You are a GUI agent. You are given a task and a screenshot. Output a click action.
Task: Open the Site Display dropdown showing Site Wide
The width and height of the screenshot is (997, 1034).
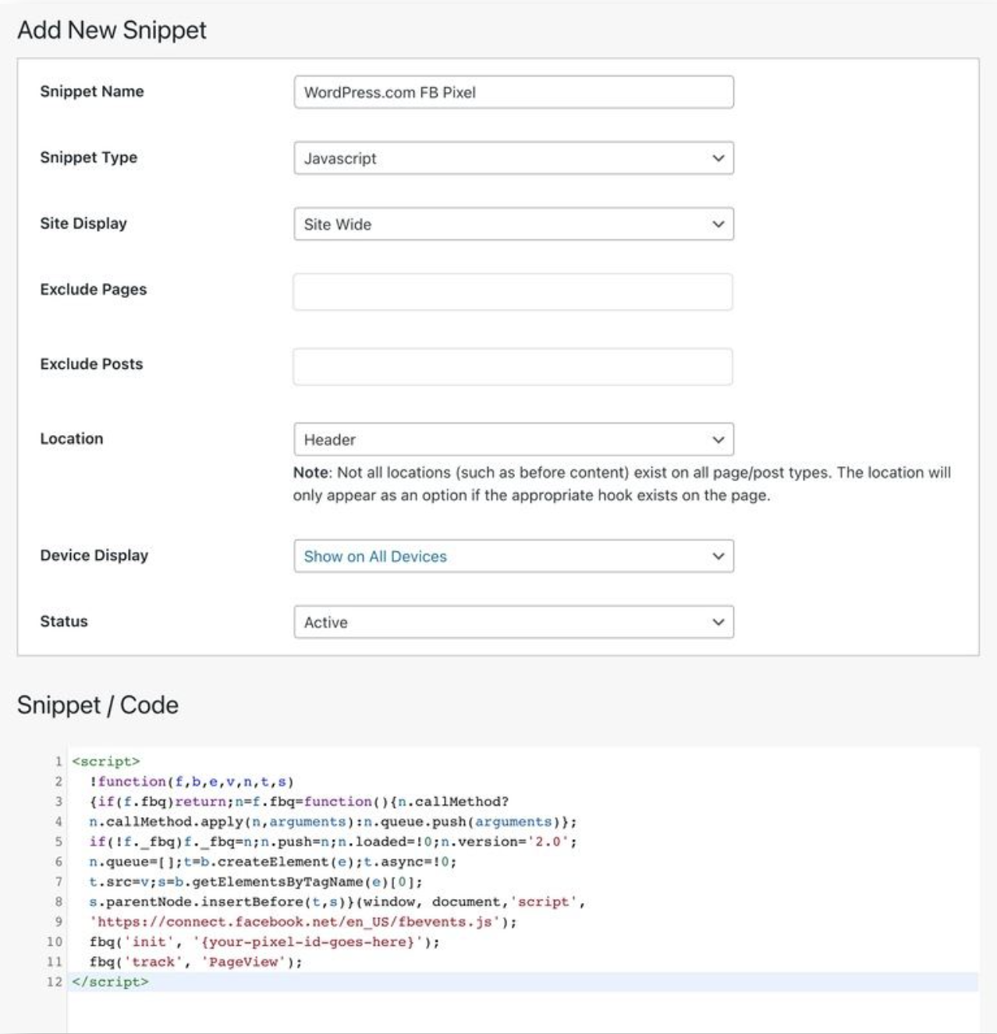tap(513, 224)
